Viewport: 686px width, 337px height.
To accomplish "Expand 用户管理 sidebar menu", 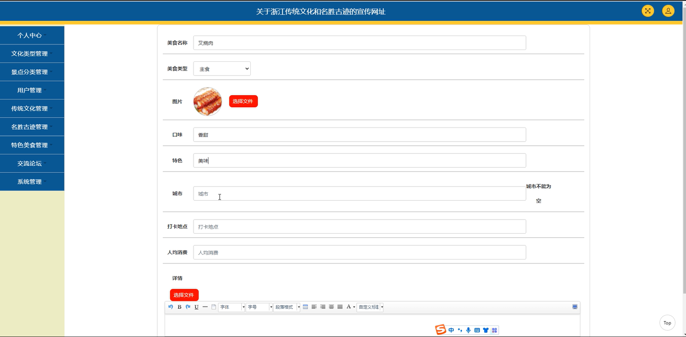I will tap(32, 90).
